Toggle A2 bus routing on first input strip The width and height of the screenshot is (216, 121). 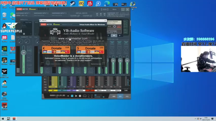click(30, 50)
